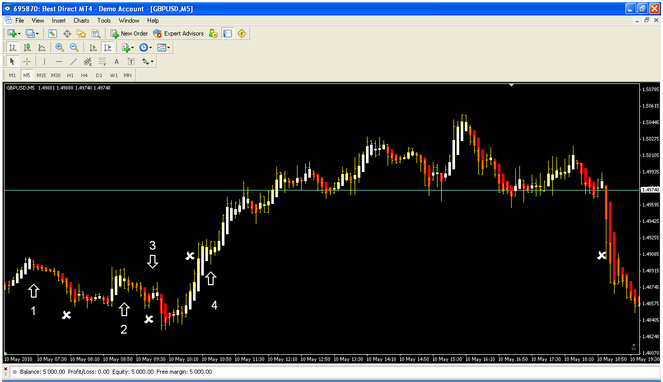Switch to the H4 timeframe
Screen dimensions: 663x382
(x=84, y=75)
